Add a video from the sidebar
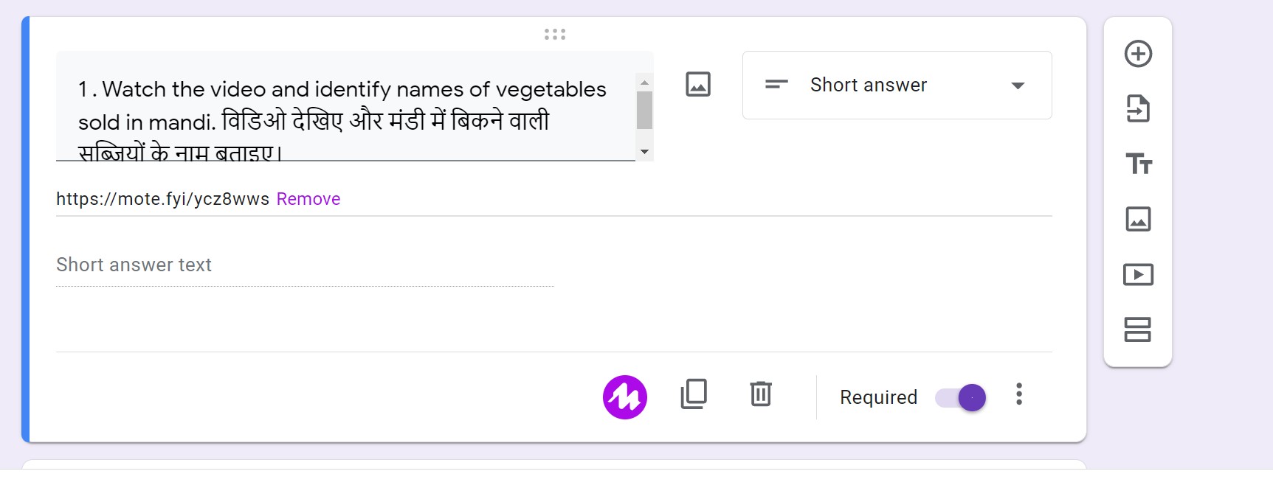 tap(1138, 274)
